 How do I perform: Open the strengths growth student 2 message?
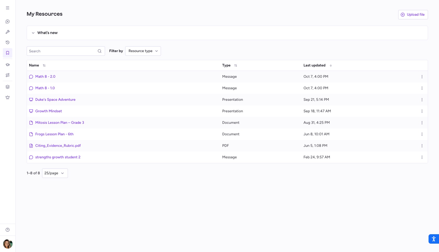point(58,157)
